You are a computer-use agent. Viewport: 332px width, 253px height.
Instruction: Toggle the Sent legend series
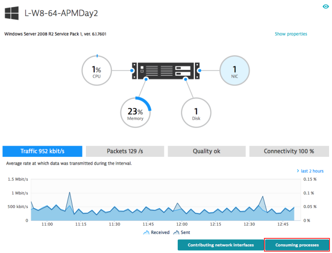182,232
